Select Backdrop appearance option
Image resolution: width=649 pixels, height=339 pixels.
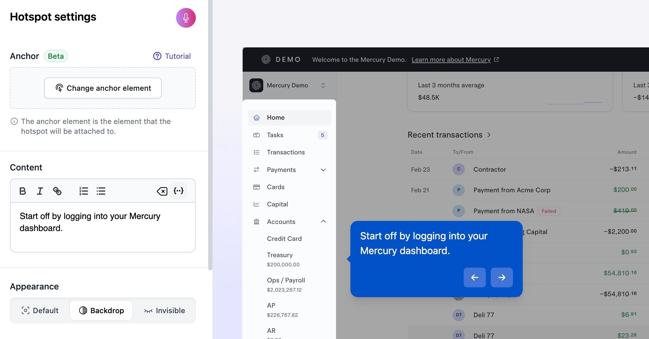pyautogui.click(x=101, y=310)
